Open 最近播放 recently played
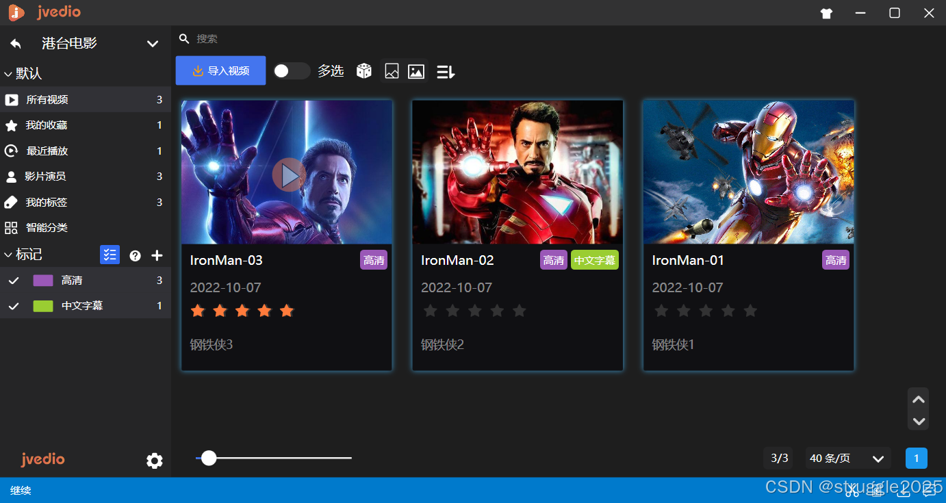 (x=86, y=151)
